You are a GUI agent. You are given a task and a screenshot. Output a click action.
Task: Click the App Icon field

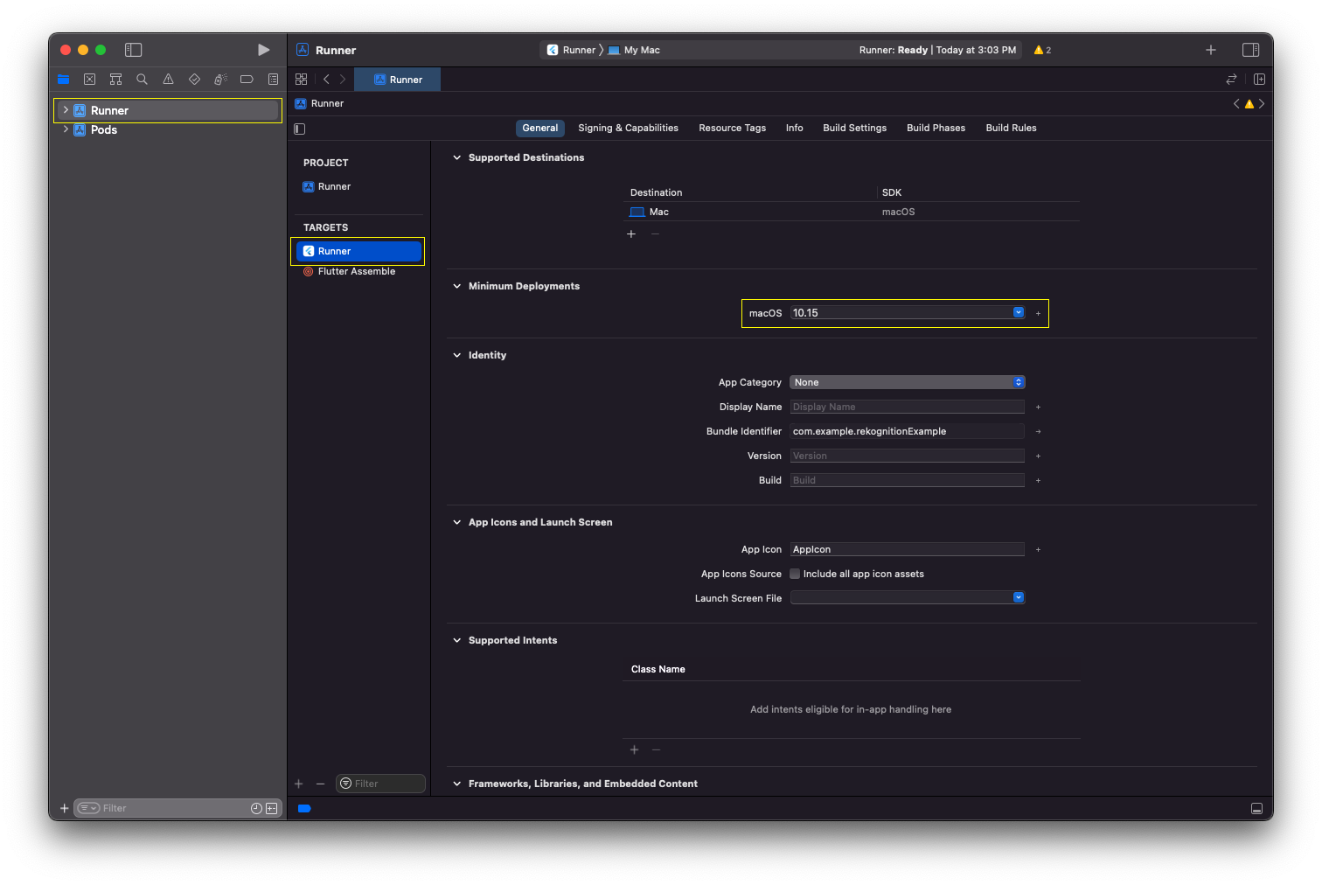tap(908, 549)
